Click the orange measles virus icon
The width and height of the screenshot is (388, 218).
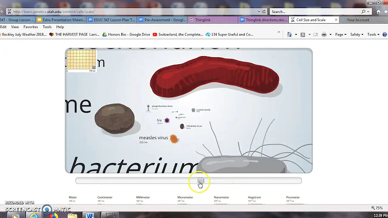click(174, 139)
